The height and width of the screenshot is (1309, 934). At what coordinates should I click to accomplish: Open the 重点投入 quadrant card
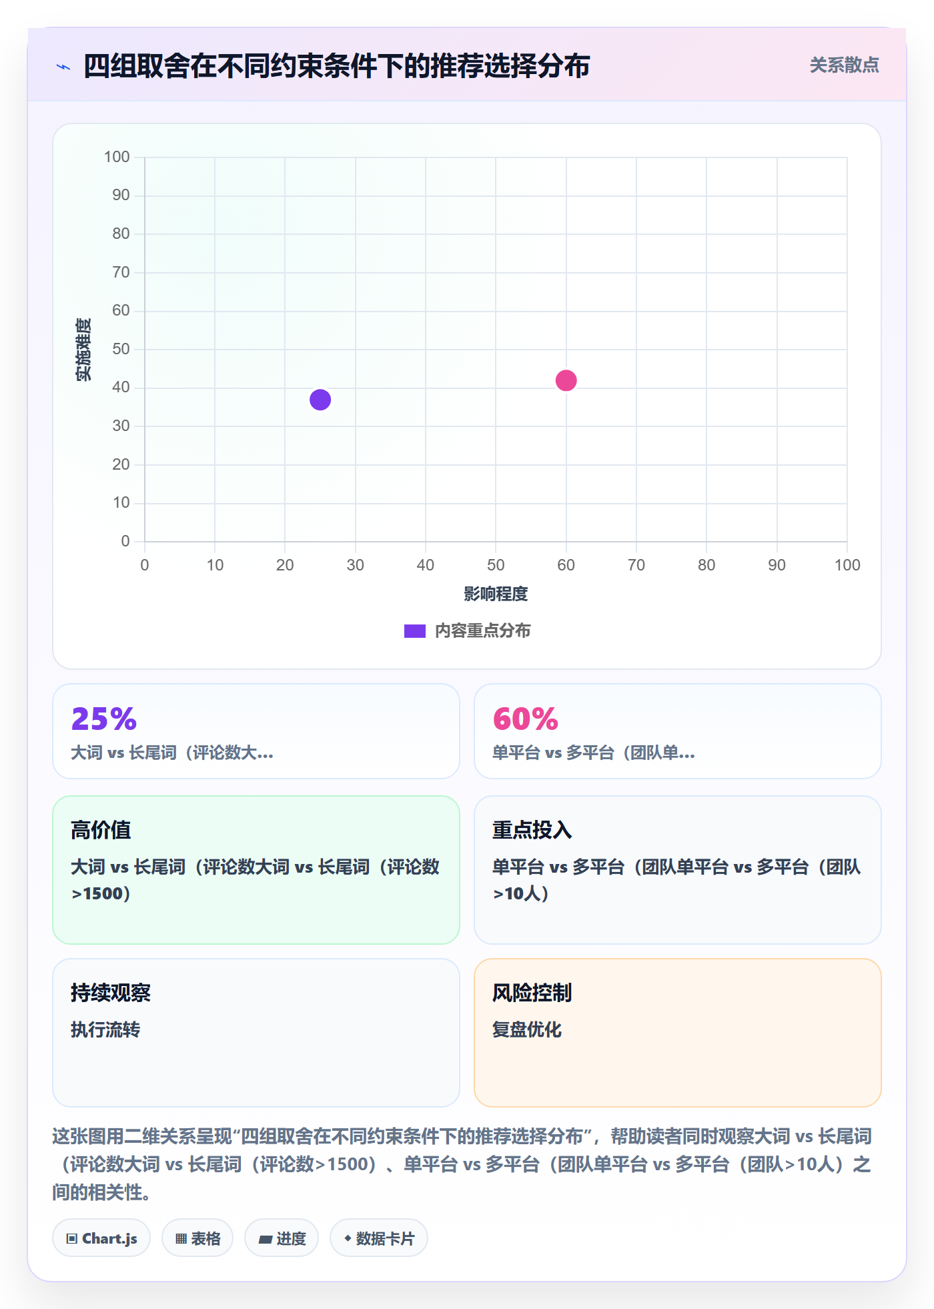pyautogui.click(x=677, y=870)
